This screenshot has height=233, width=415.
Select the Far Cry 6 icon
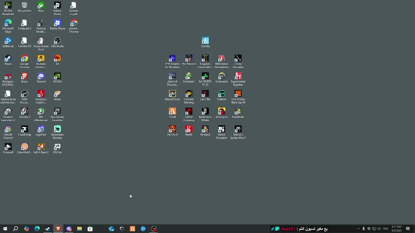(172, 131)
